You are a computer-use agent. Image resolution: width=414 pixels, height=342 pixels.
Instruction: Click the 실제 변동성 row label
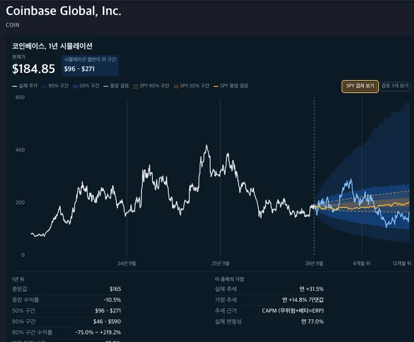pos(228,321)
